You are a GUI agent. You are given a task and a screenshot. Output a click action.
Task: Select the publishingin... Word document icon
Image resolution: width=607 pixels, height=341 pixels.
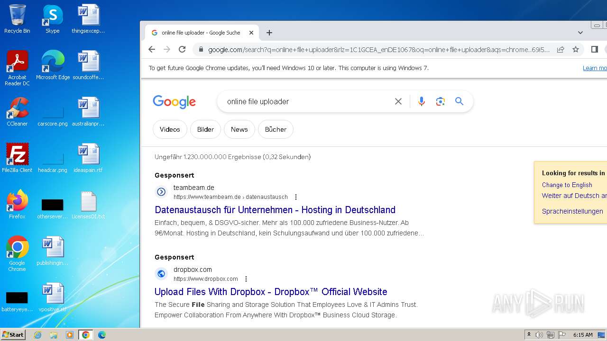click(x=53, y=251)
